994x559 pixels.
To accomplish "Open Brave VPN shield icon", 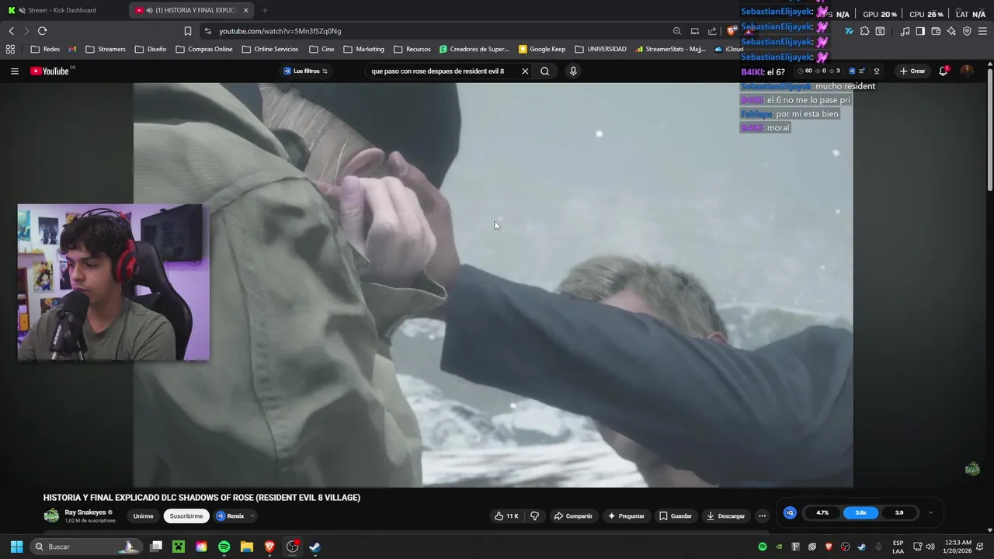I will [x=967, y=31].
